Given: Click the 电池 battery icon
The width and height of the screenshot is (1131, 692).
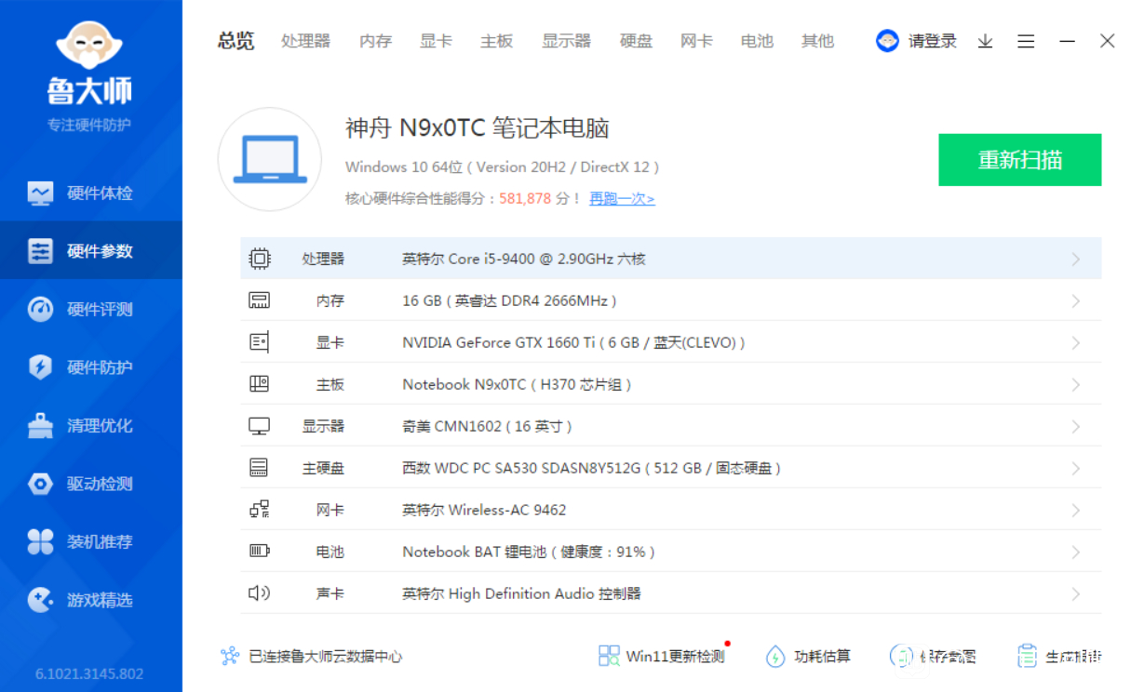Looking at the screenshot, I should [x=260, y=552].
